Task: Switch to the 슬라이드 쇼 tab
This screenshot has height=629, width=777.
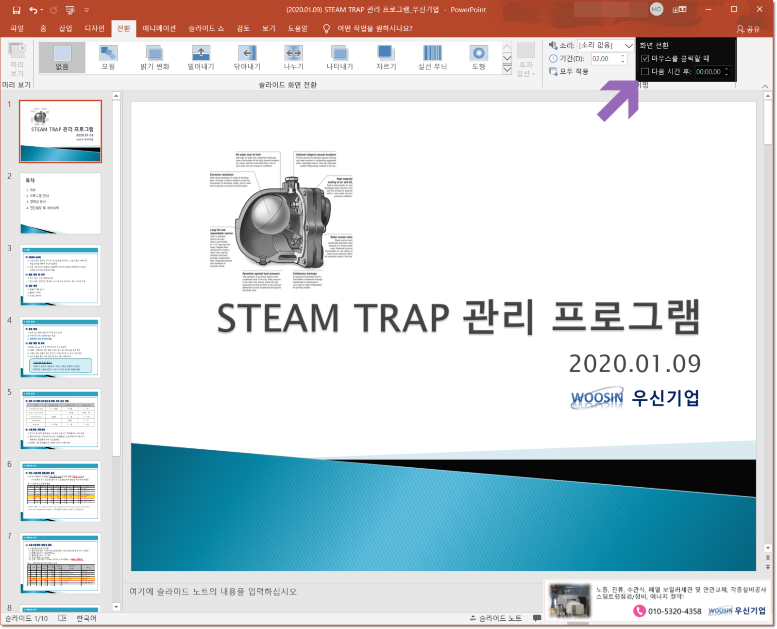Action: coord(206,28)
